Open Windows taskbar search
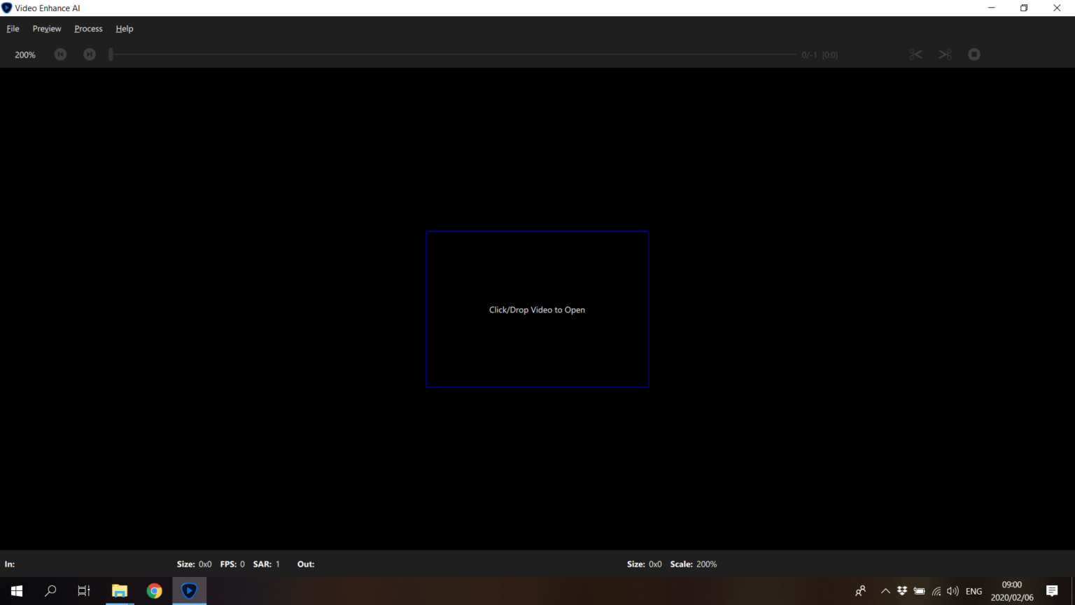The image size is (1075, 605). pyautogui.click(x=50, y=591)
